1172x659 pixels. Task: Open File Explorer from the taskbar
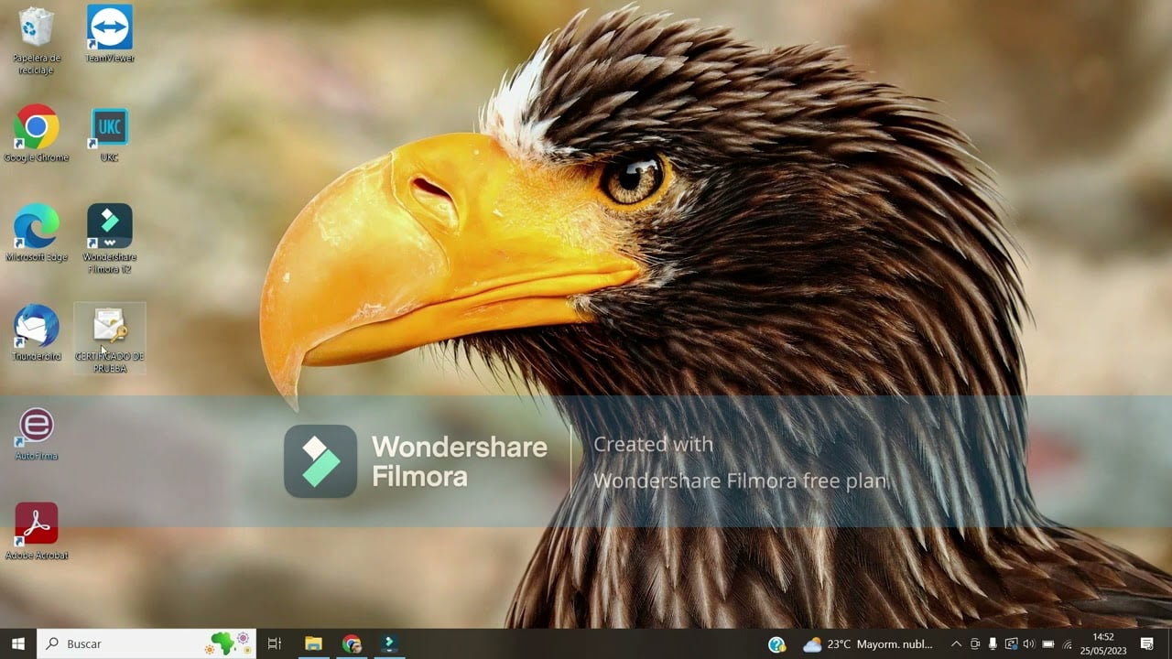(x=313, y=643)
